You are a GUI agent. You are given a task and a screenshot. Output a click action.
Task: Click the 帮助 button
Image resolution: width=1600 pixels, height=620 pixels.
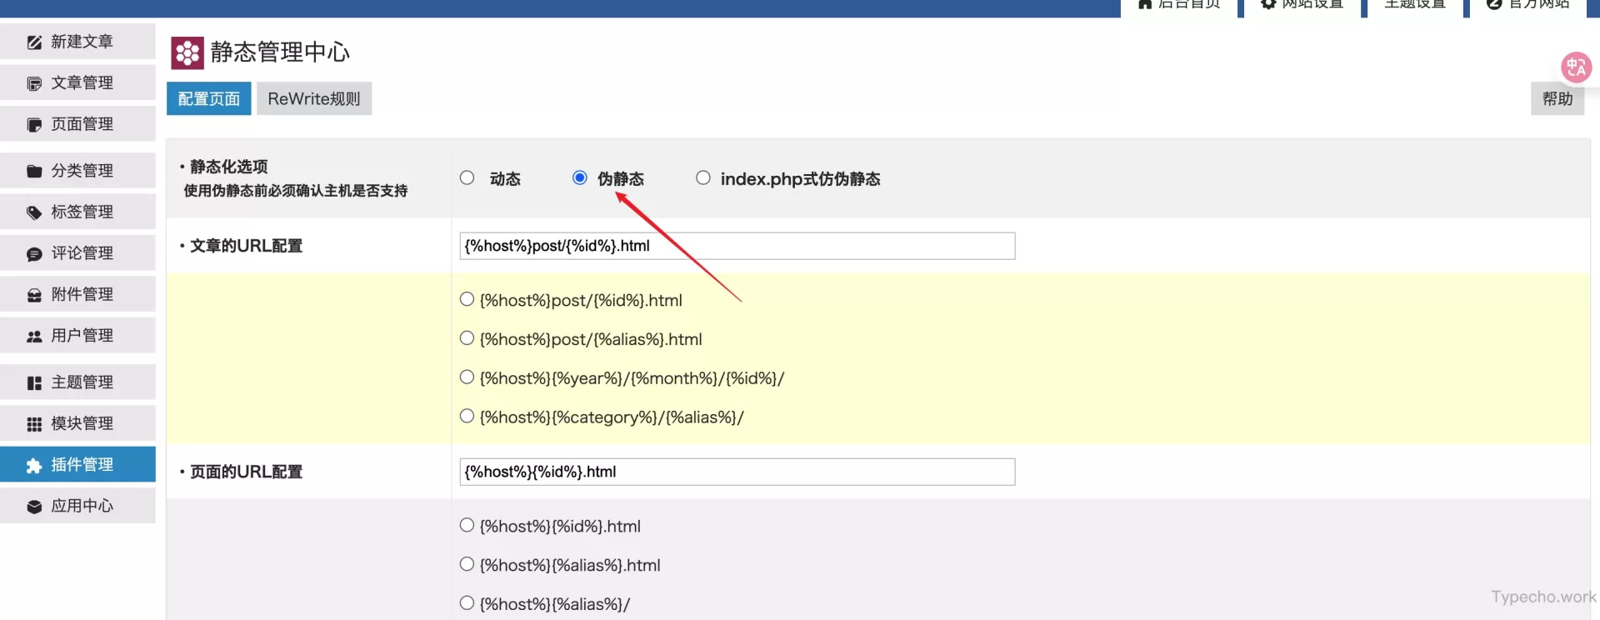click(1557, 99)
